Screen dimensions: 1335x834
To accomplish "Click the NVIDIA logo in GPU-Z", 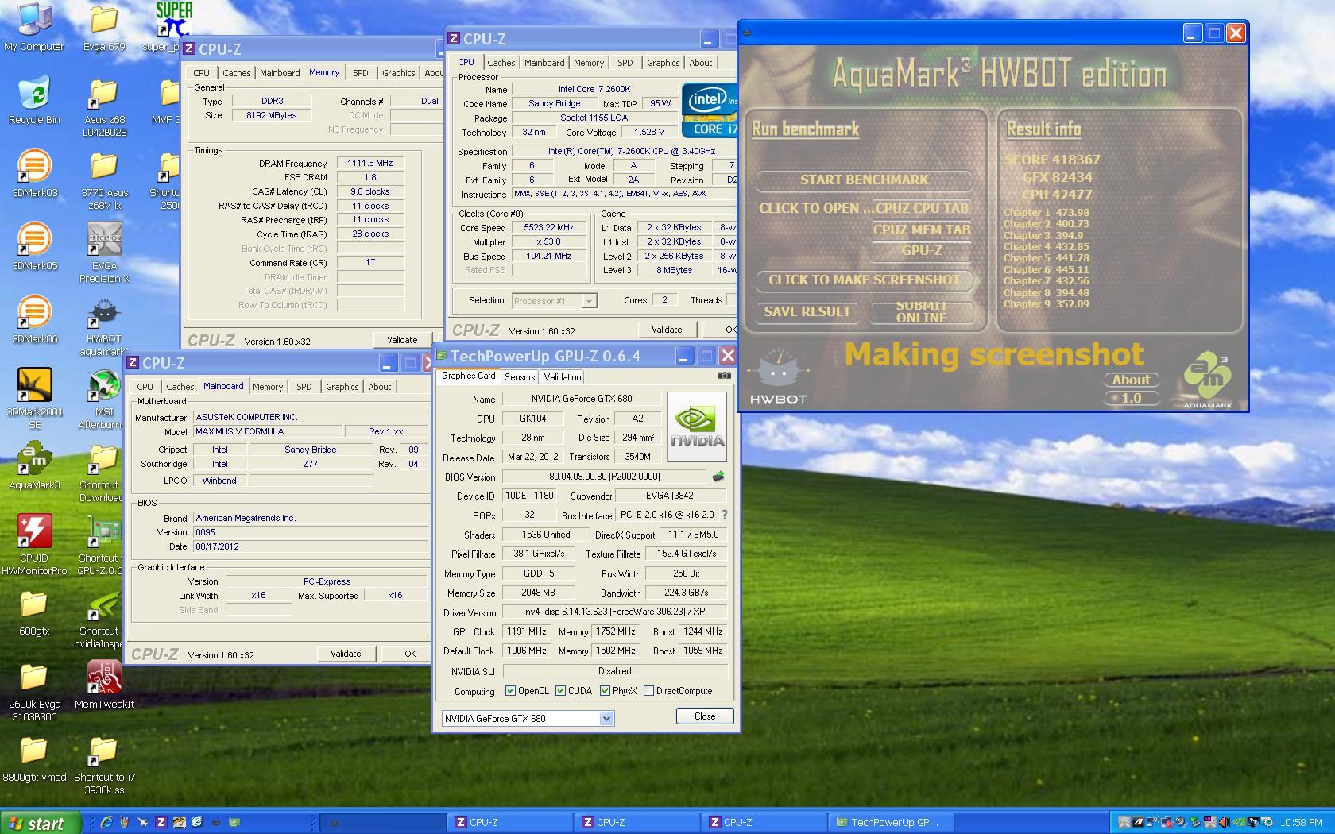I will point(698,427).
